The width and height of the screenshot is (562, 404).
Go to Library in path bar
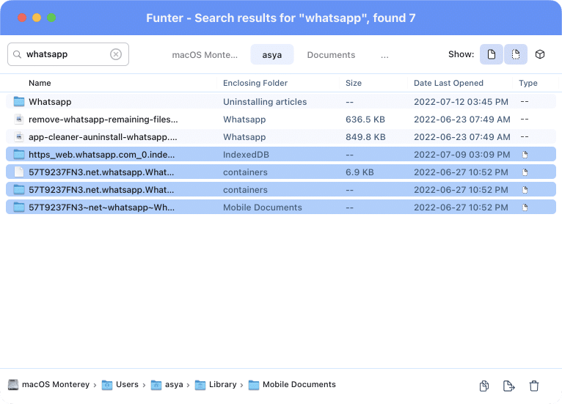pos(222,384)
